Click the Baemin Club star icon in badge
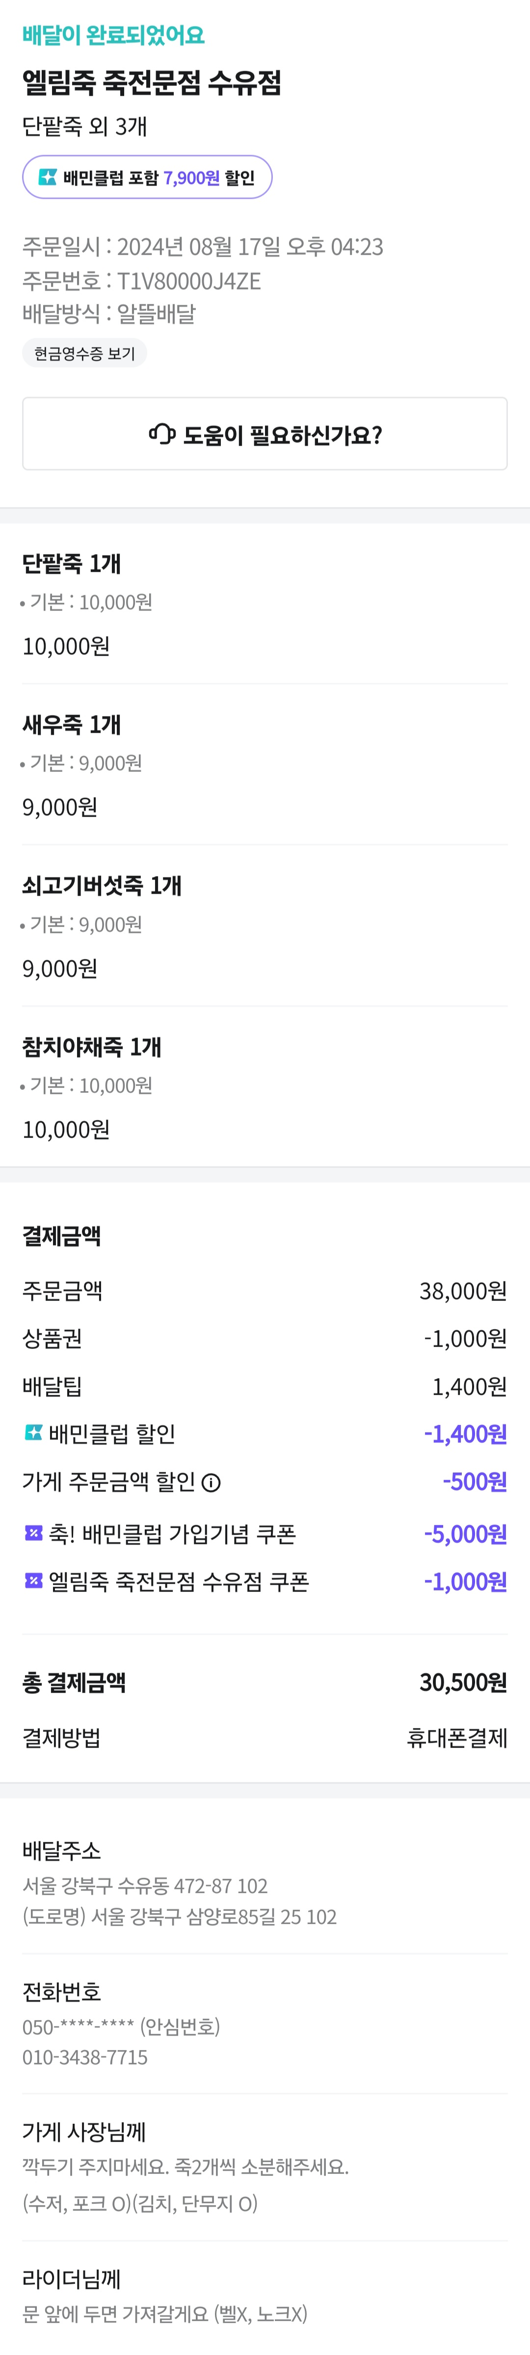530x2355 pixels. pyautogui.click(x=48, y=177)
